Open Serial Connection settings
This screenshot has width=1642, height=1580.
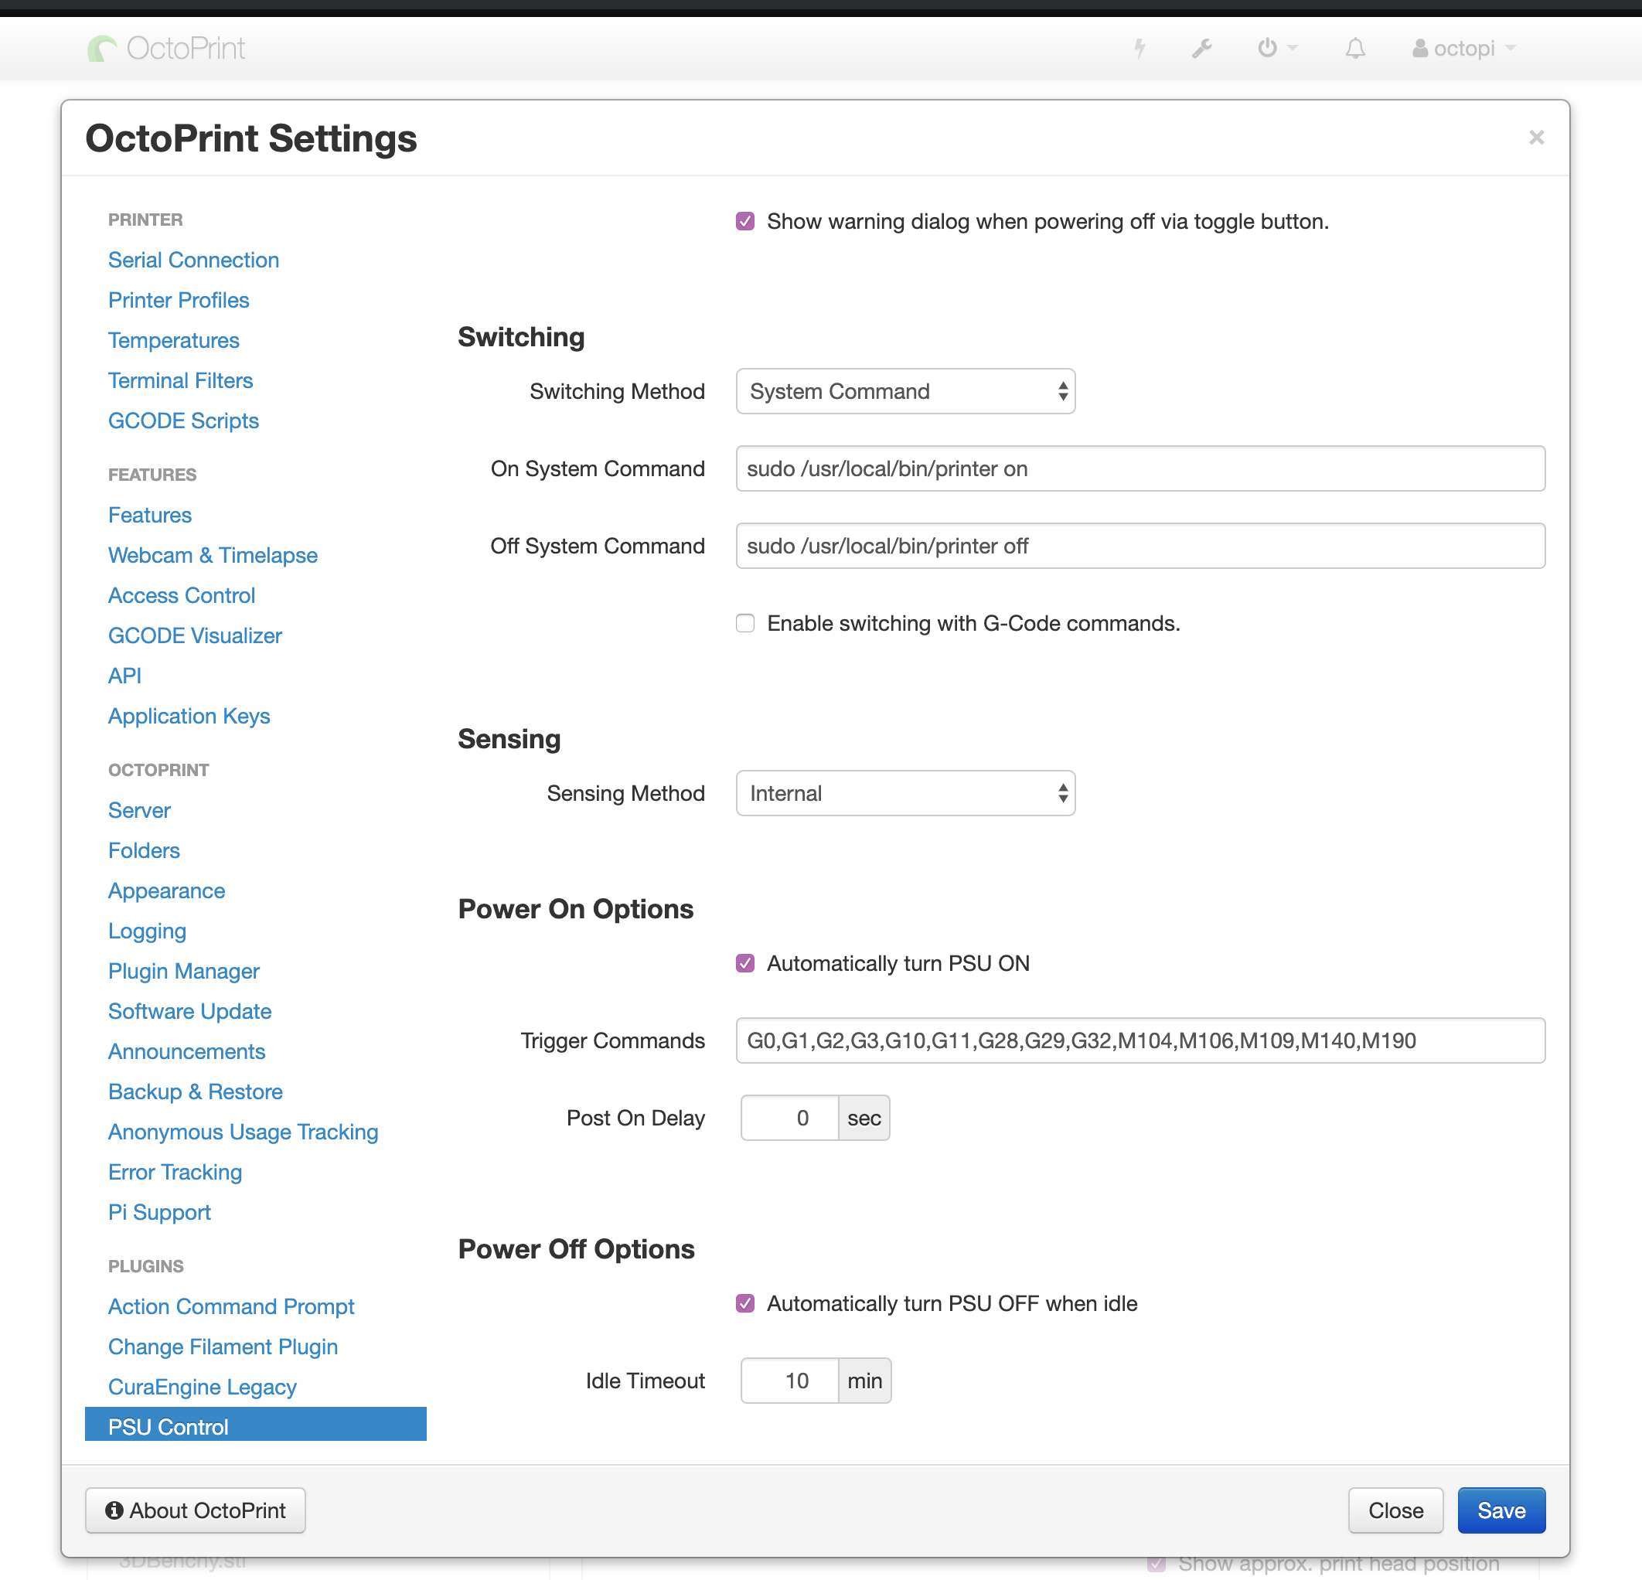(x=193, y=260)
